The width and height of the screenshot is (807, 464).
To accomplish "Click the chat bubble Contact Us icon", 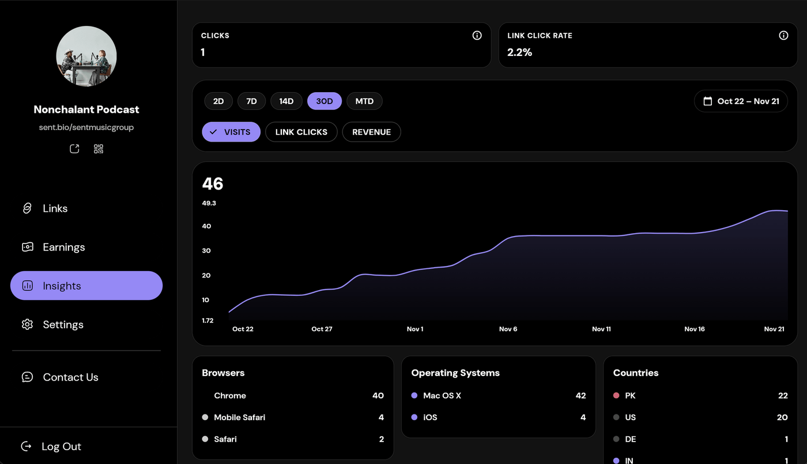I will tap(27, 377).
